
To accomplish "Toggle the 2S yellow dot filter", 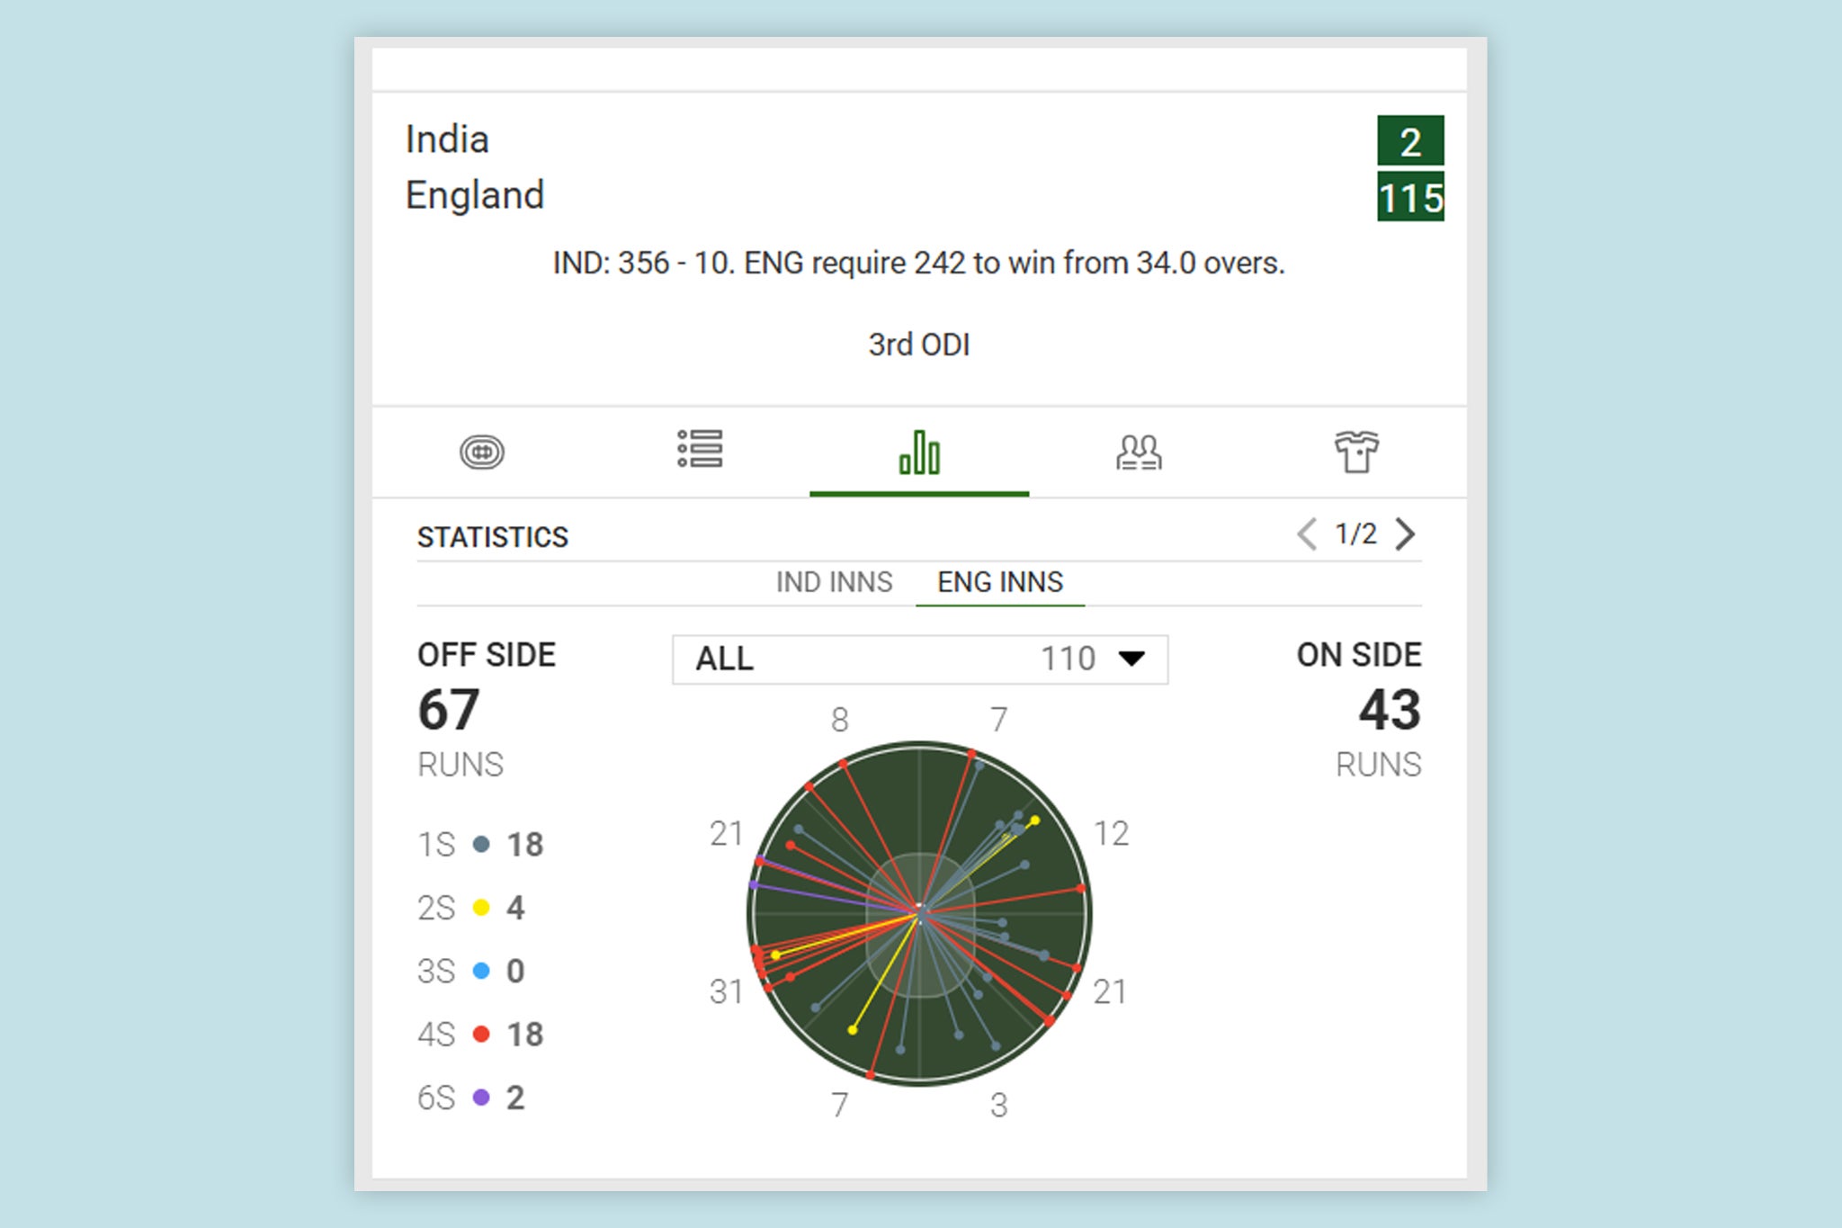I will [x=481, y=907].
